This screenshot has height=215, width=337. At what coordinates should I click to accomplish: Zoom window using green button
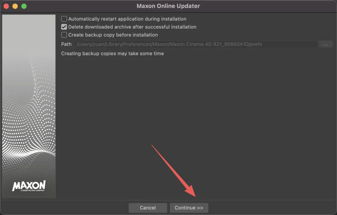coord(24,6)
